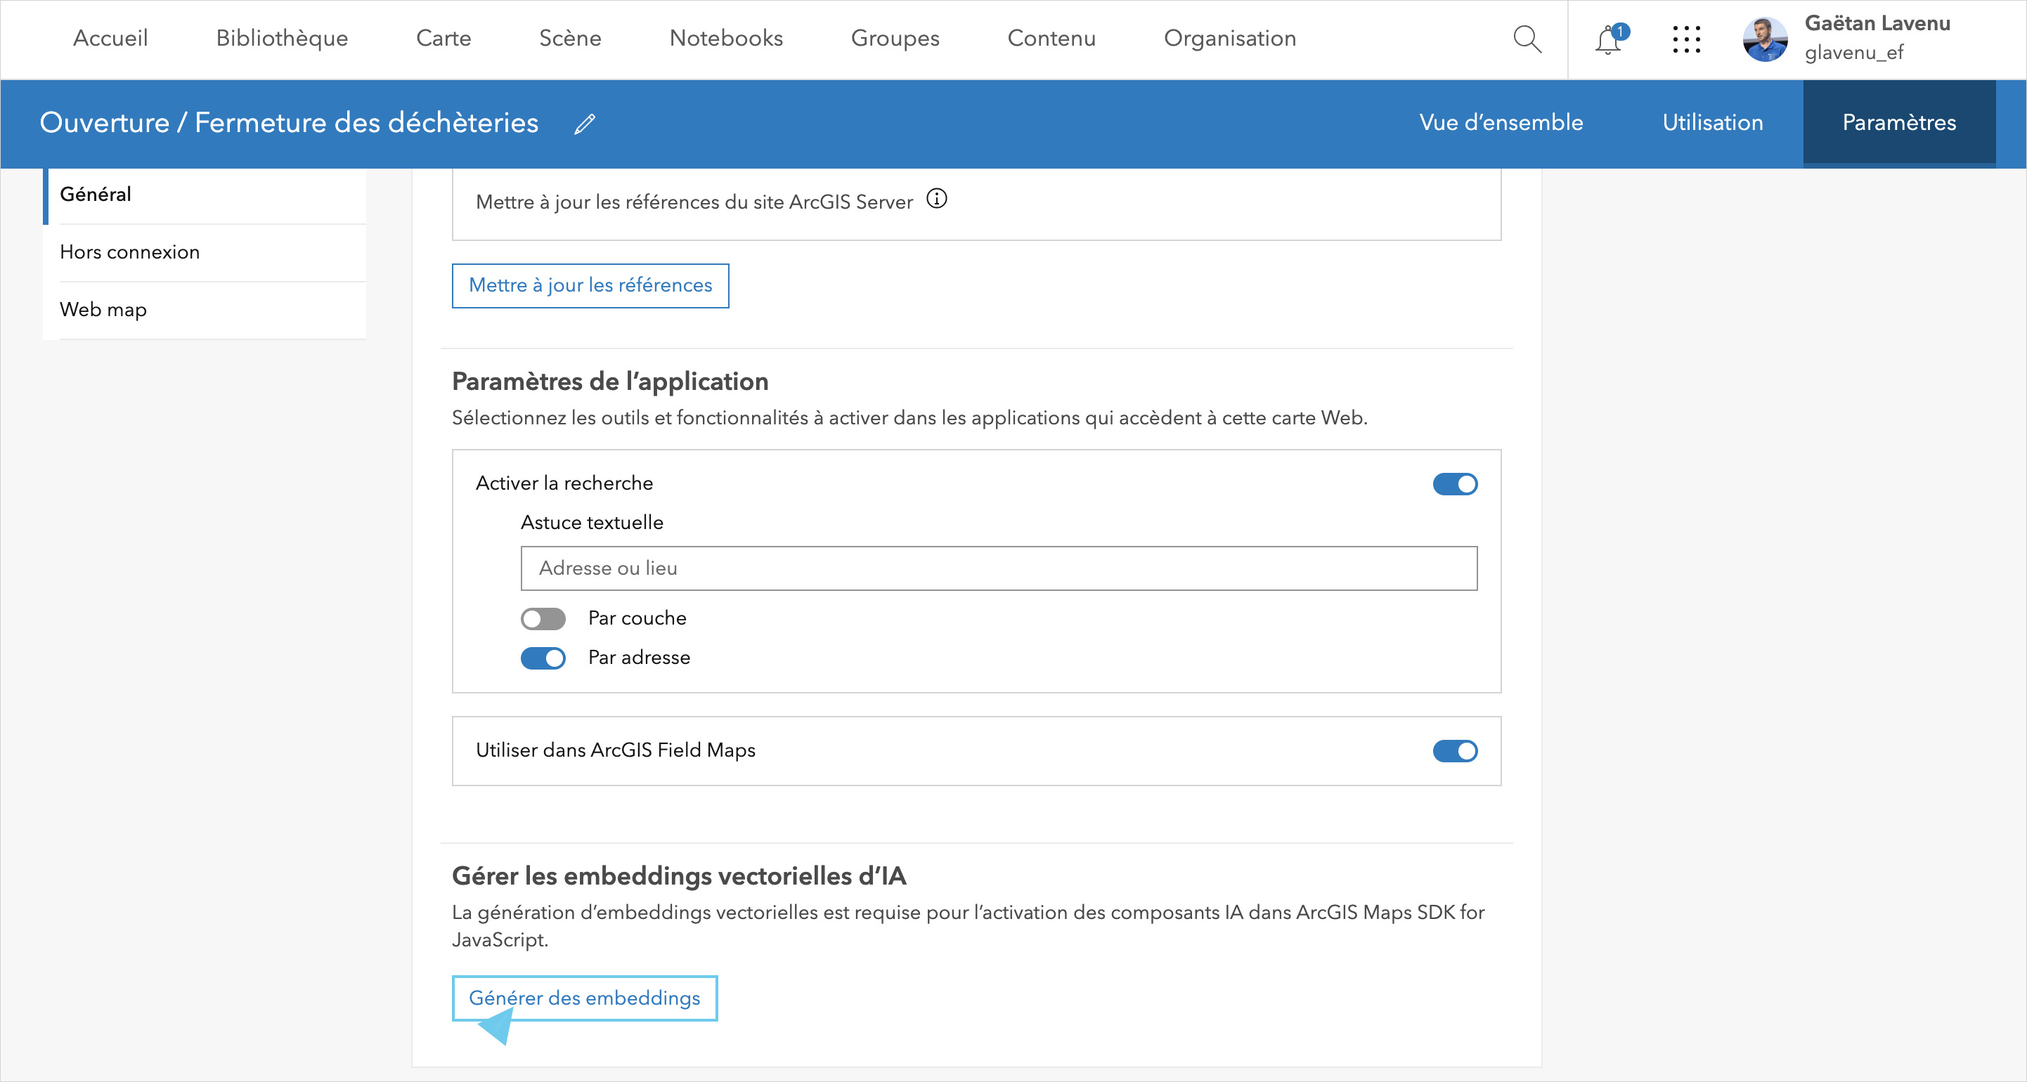Click the 'Adresse ou lieu' text field
The width and height of the screenshot is (2027, 1082).
[x=999, y=568]
